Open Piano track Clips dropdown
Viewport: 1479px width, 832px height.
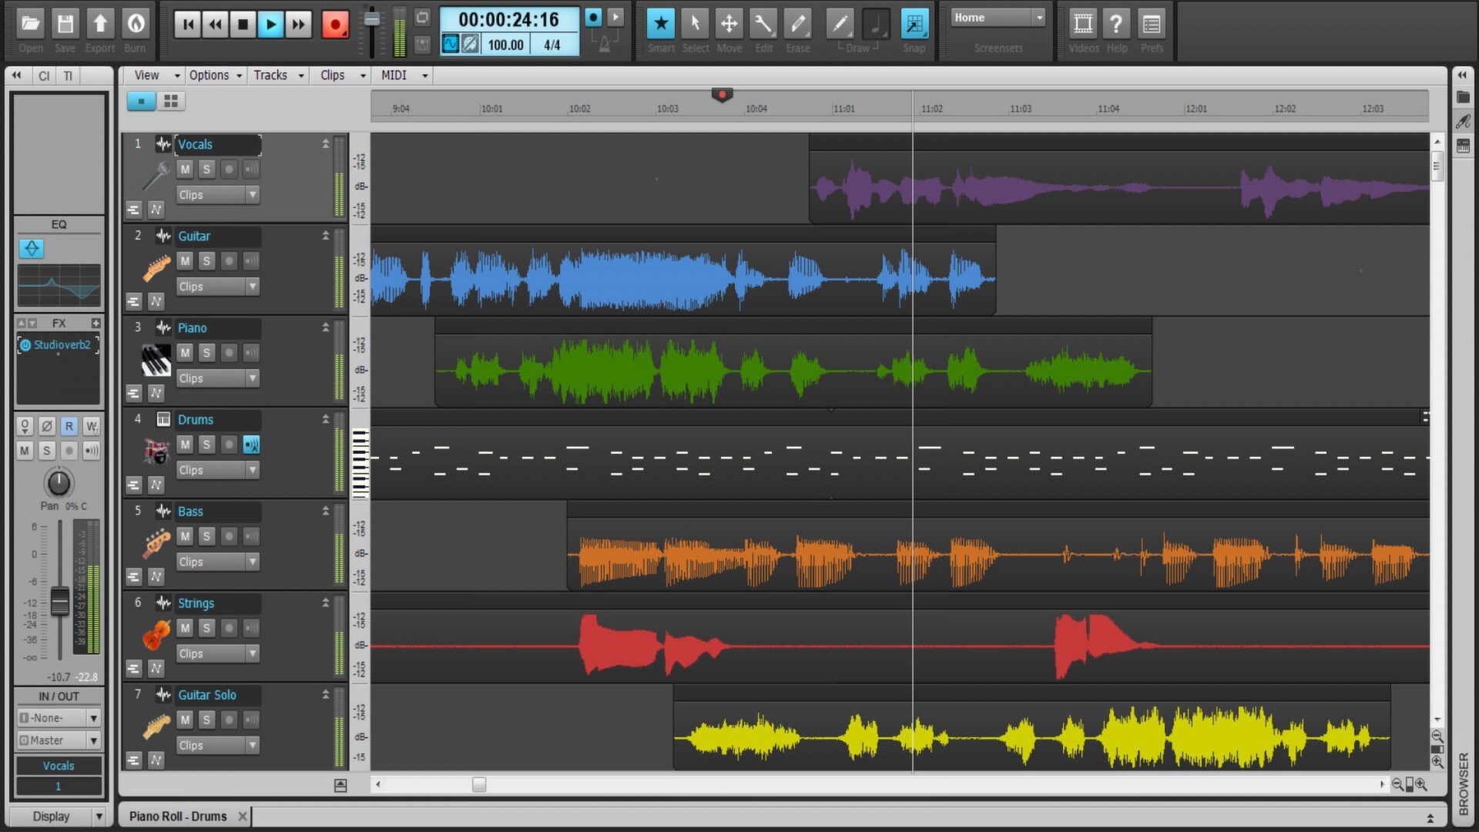coord(217,378)
